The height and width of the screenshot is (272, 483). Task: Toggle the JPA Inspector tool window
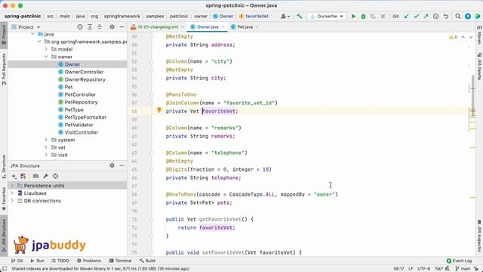click(479, 236)
